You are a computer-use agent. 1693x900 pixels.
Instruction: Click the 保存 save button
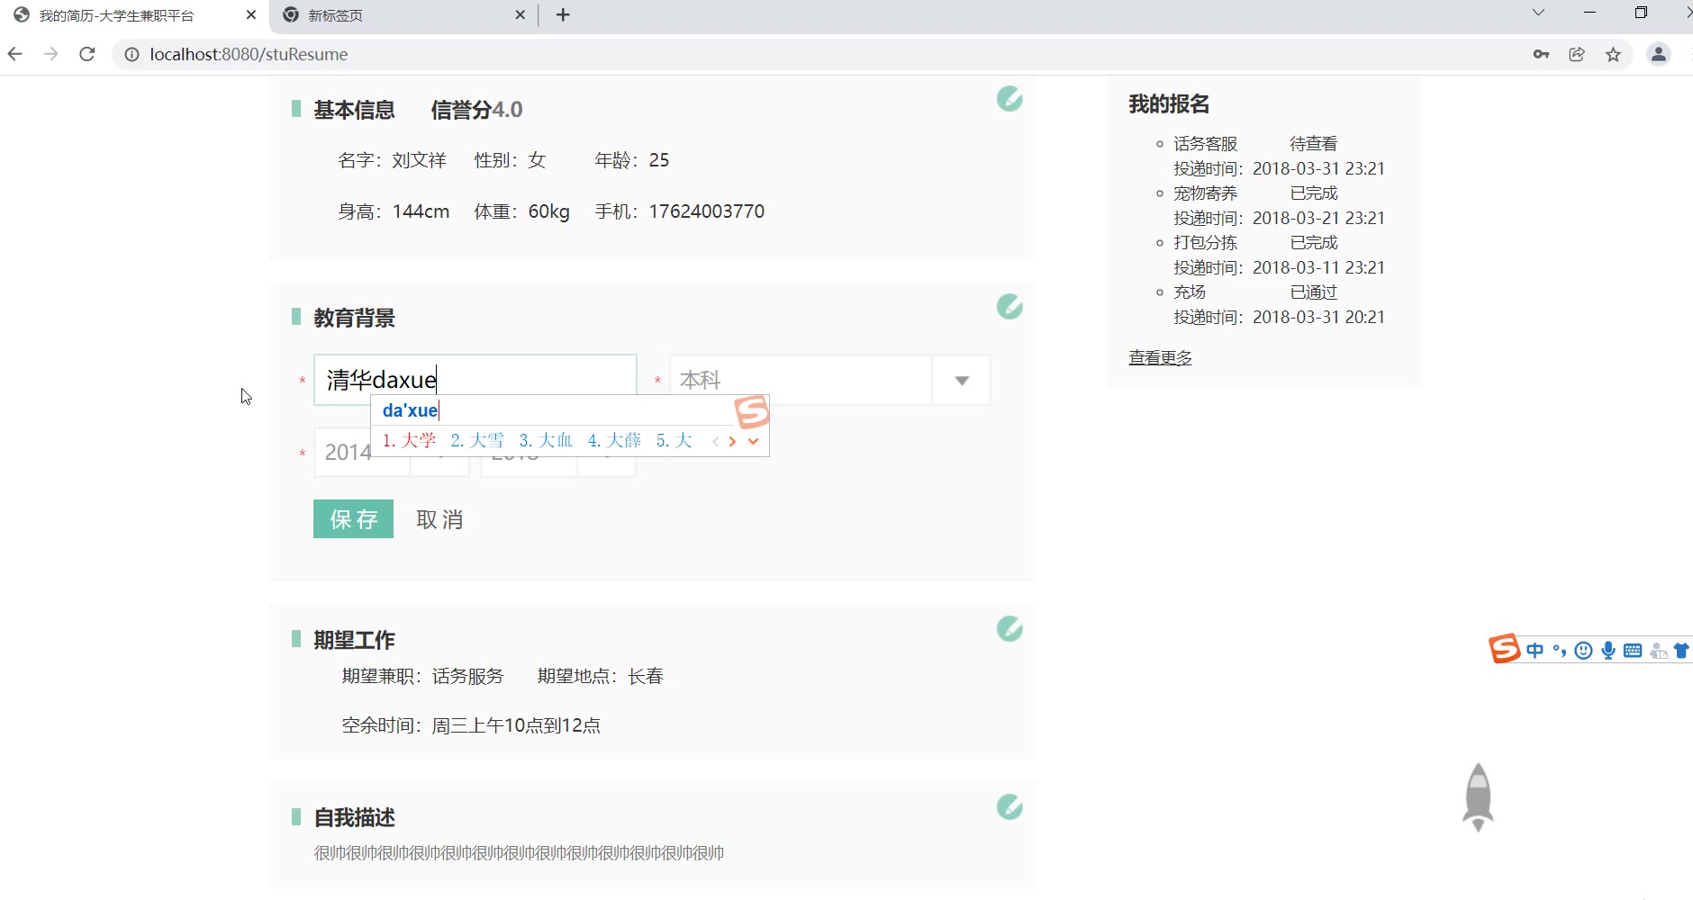coord(353,519)
